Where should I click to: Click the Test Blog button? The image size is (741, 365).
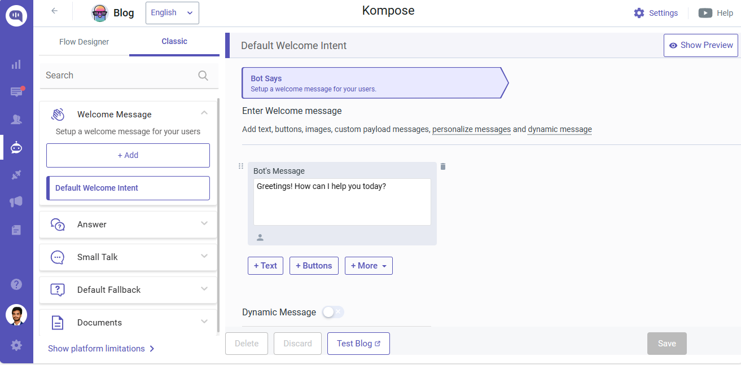coord(358,344)
